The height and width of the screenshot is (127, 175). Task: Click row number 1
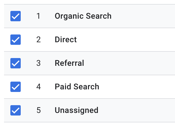[x=38, y=16]
